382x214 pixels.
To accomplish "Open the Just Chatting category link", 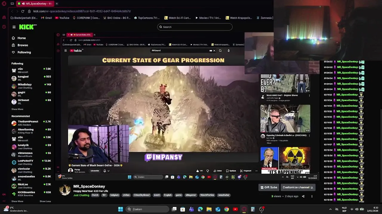I will tap(81, 195).
